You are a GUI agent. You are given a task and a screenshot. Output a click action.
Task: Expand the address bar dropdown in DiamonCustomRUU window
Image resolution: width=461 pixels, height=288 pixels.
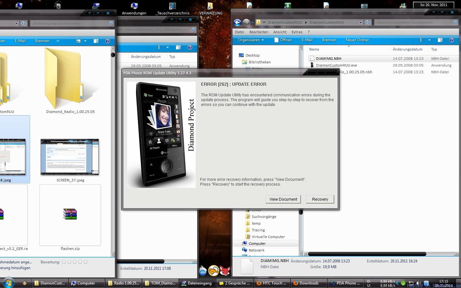(x=360, y=22)
